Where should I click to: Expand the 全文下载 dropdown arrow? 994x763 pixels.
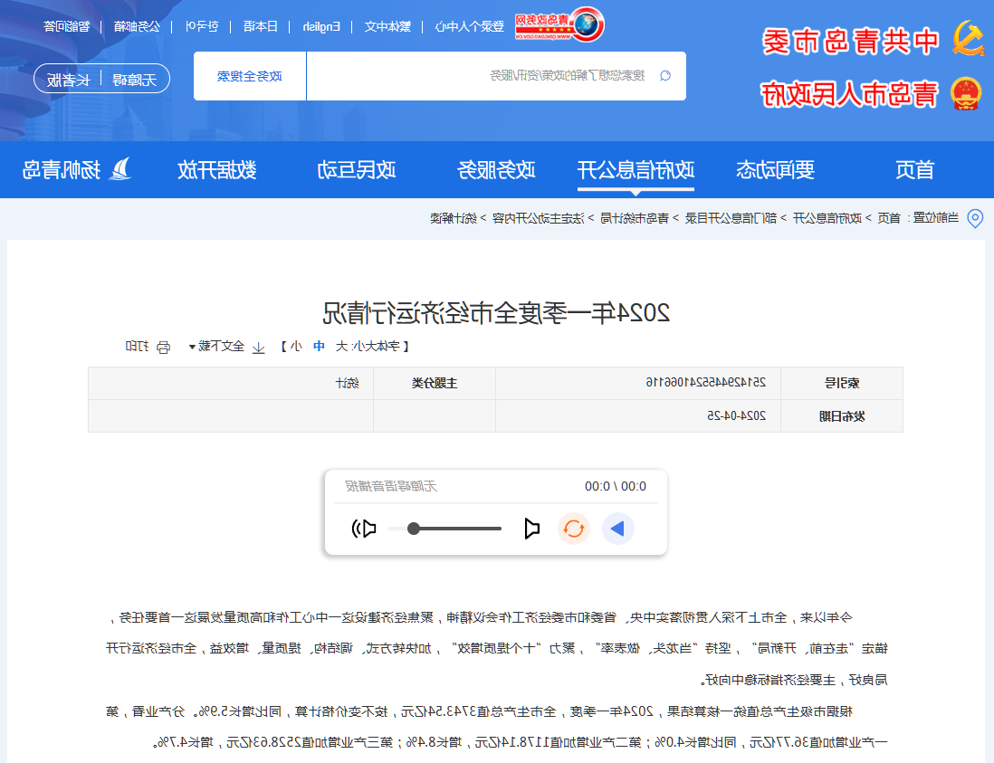[x=192, y=347]
